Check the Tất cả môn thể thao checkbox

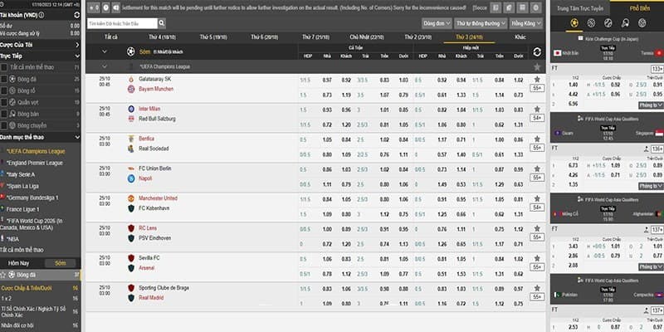click(4, 67)
